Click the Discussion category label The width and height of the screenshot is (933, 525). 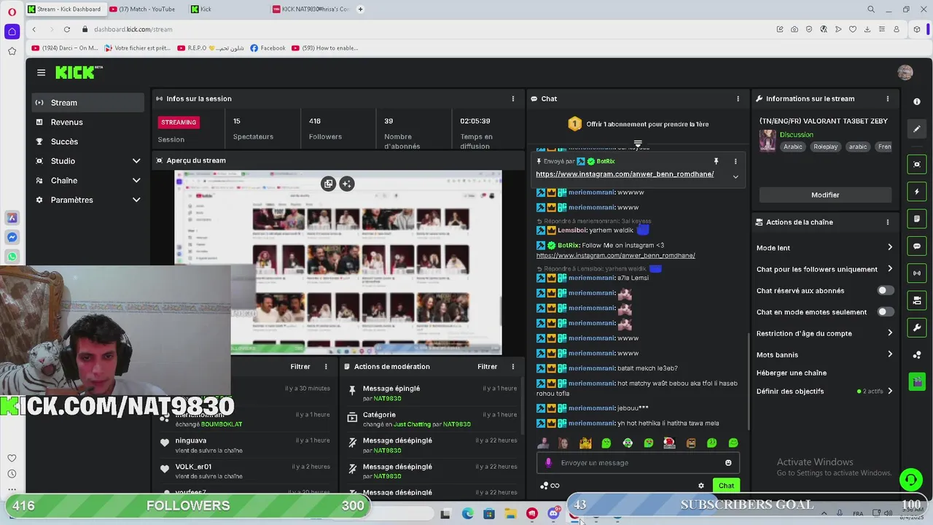[x=796, y=135]
